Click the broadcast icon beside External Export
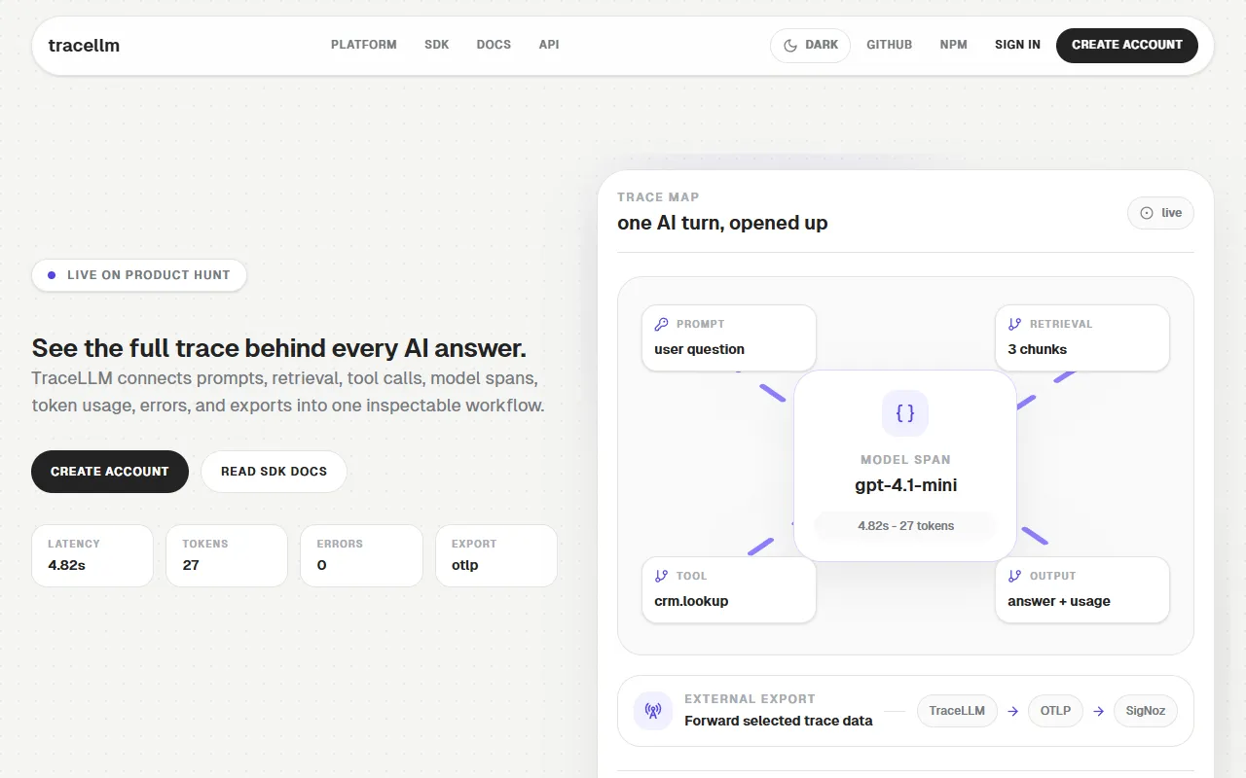The image size is (1246, 778). (x=653, y=711)
